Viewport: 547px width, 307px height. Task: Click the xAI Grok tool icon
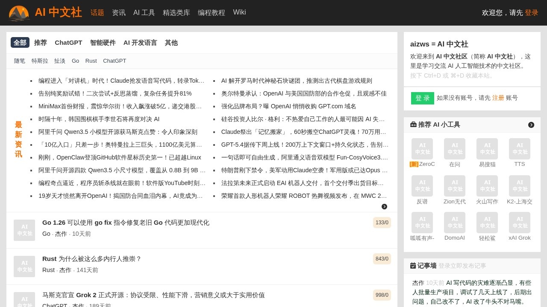(x=520, y=223)
